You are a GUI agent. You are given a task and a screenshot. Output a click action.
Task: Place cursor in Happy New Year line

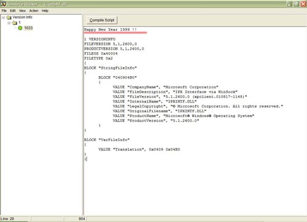[x=111, y=29]
